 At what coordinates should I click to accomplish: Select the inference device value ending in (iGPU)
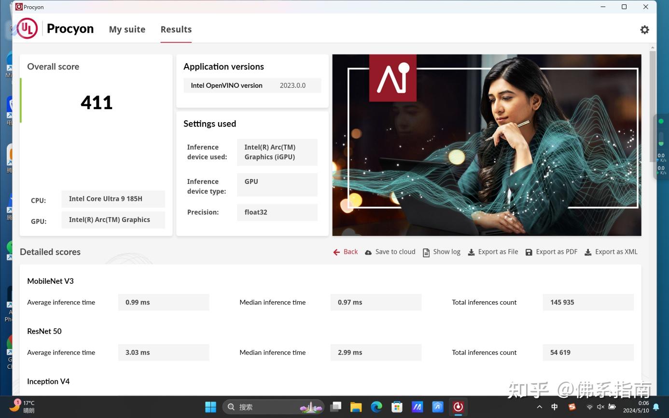pos(277,152)
